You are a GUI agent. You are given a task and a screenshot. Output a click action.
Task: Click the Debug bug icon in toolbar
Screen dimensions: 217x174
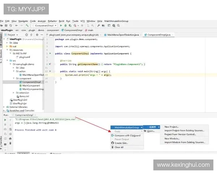pyautogui.click(x=65, y=26)
